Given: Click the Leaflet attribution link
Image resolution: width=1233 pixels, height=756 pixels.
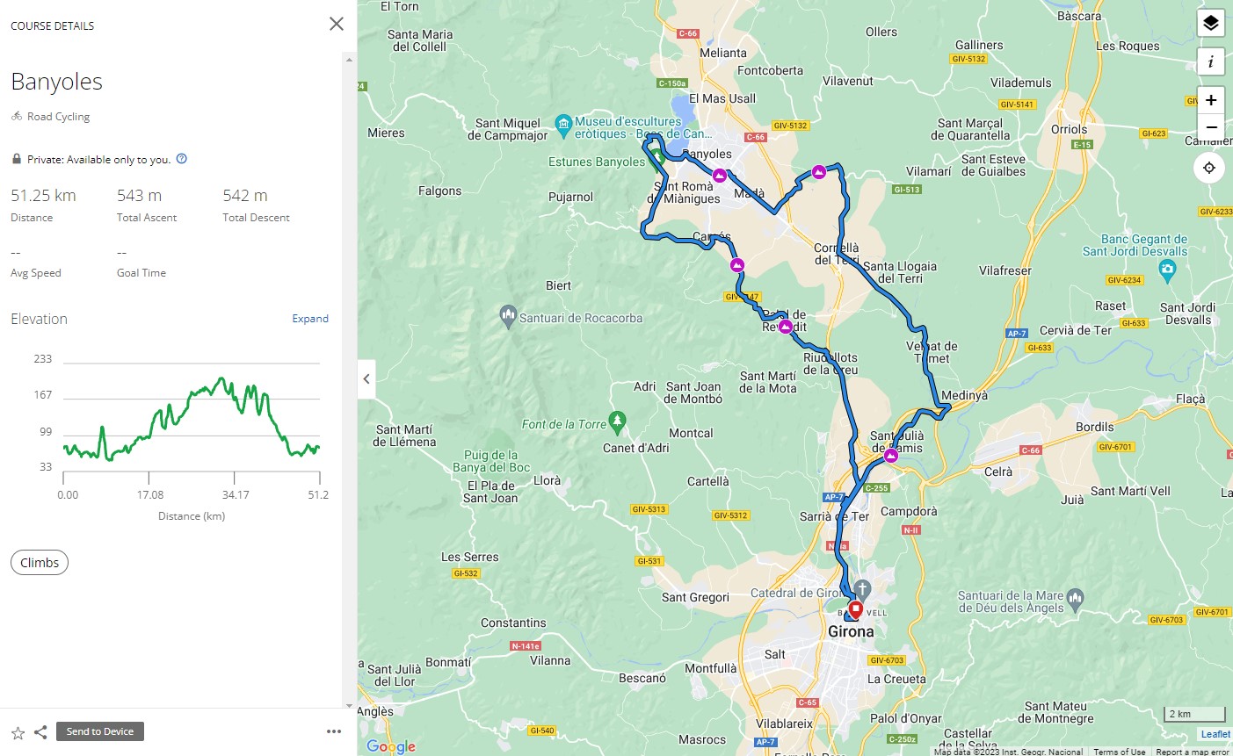Looking at the screenshot, I should pyautogui.click(x=1214, y=733).
